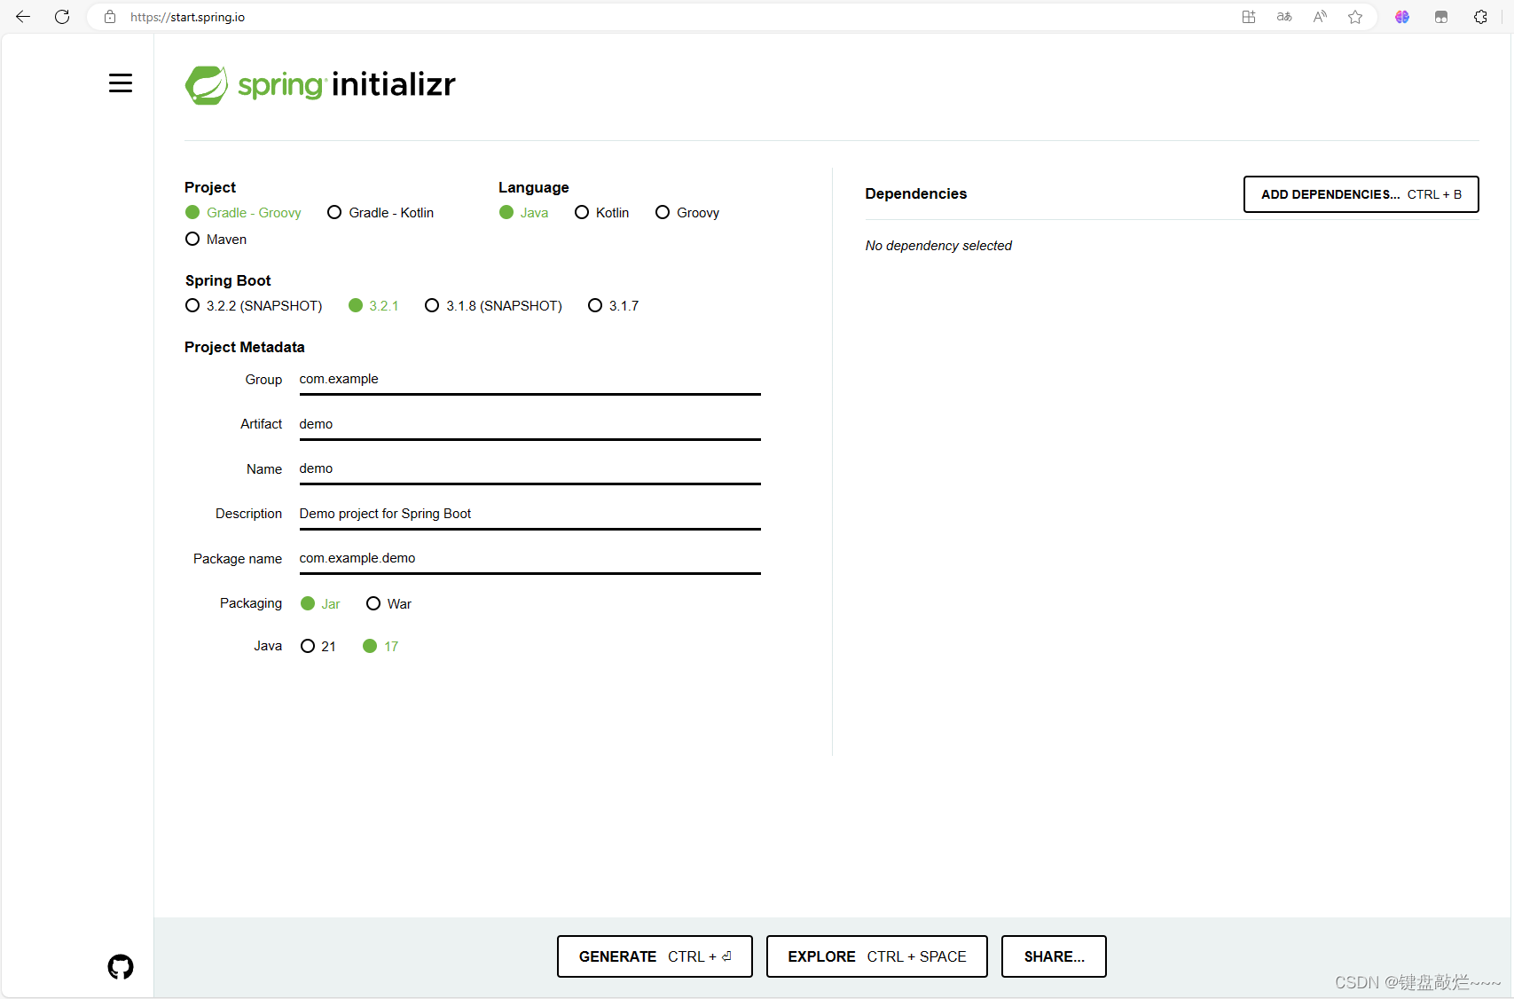Viewport: 1514px width, 999px height.
Task: Choose Java as the language
Action: tap(523, 213)
